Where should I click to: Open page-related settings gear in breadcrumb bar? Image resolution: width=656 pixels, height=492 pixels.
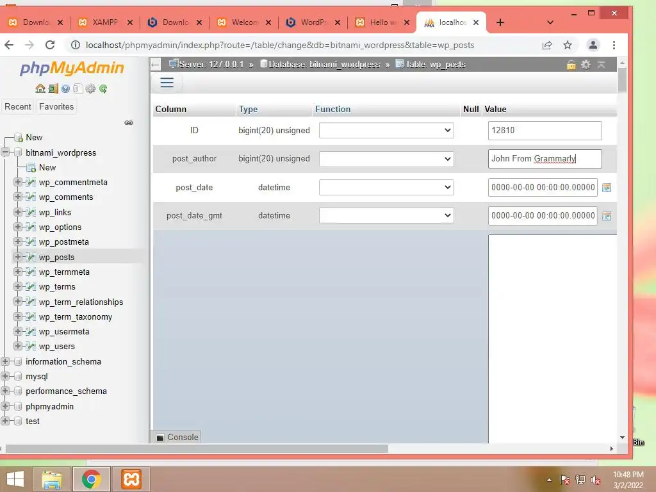coord(586,65)
